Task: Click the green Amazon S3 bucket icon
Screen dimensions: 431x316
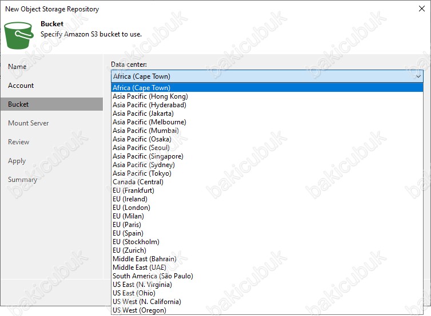Action: tap(19, 36)
